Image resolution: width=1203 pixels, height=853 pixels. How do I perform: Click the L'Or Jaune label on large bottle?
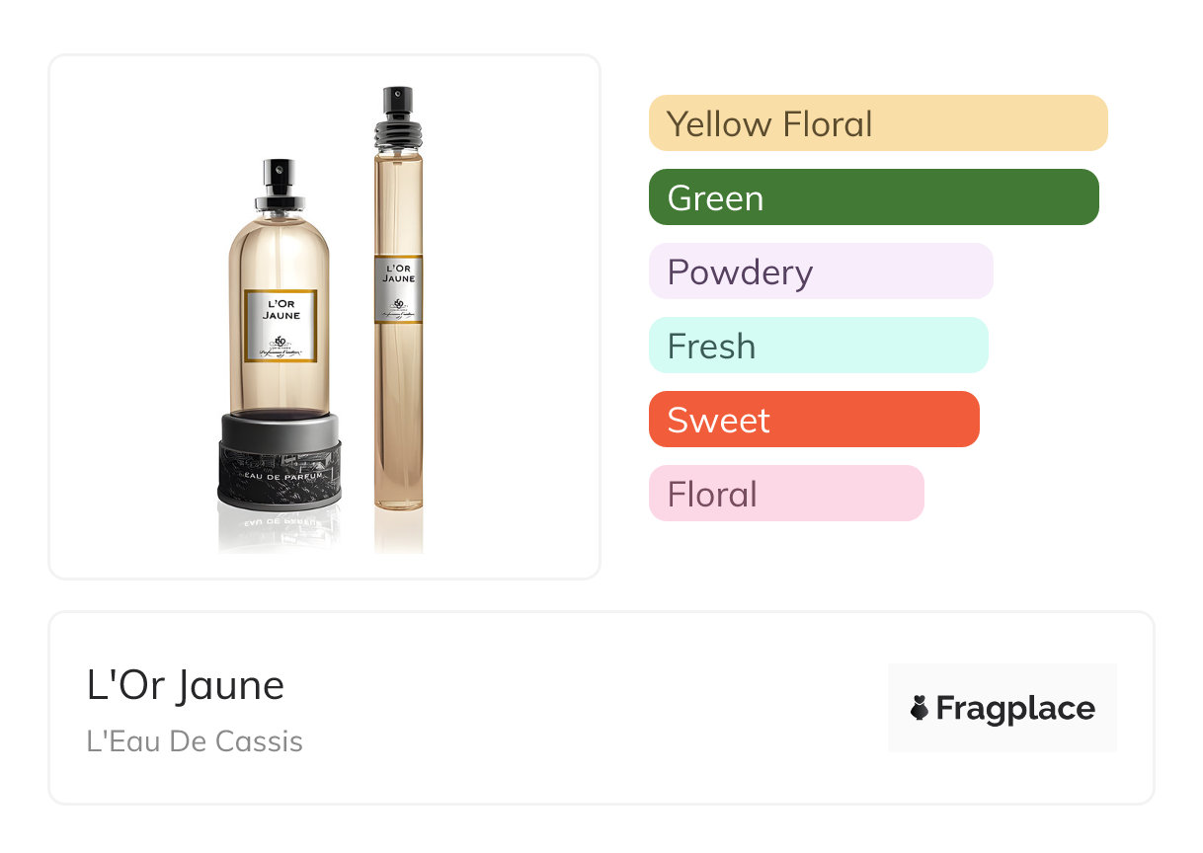[x=281, y=326]
